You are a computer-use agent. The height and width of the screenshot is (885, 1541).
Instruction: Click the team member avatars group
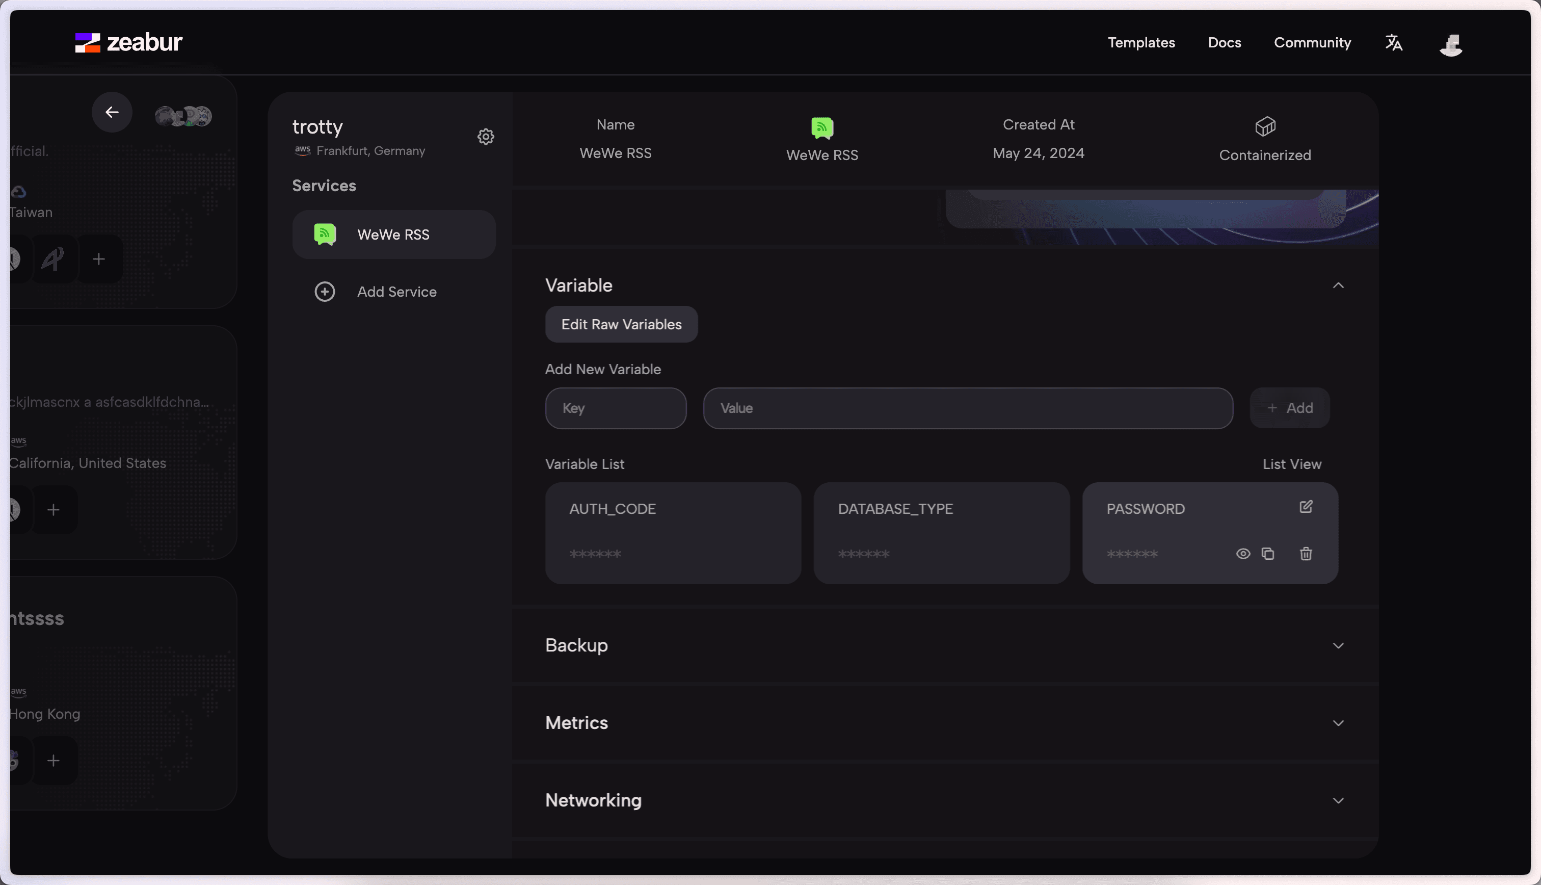point(183,116)
